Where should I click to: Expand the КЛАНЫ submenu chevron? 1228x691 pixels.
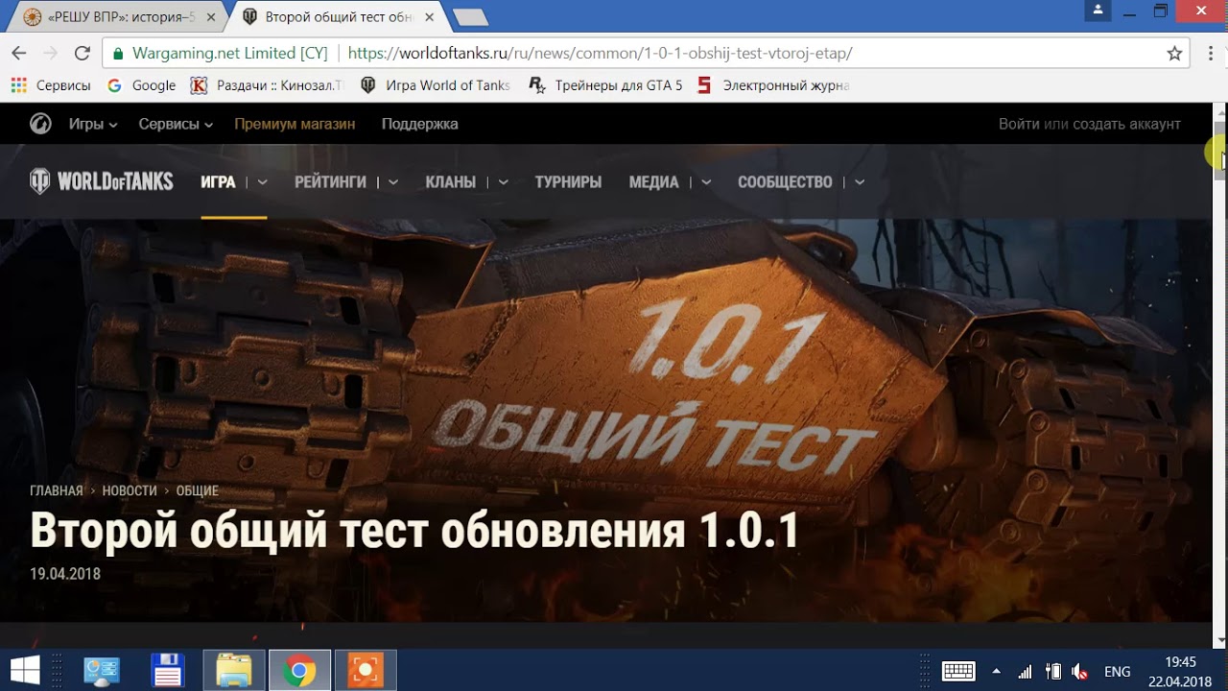coord(503,182)
